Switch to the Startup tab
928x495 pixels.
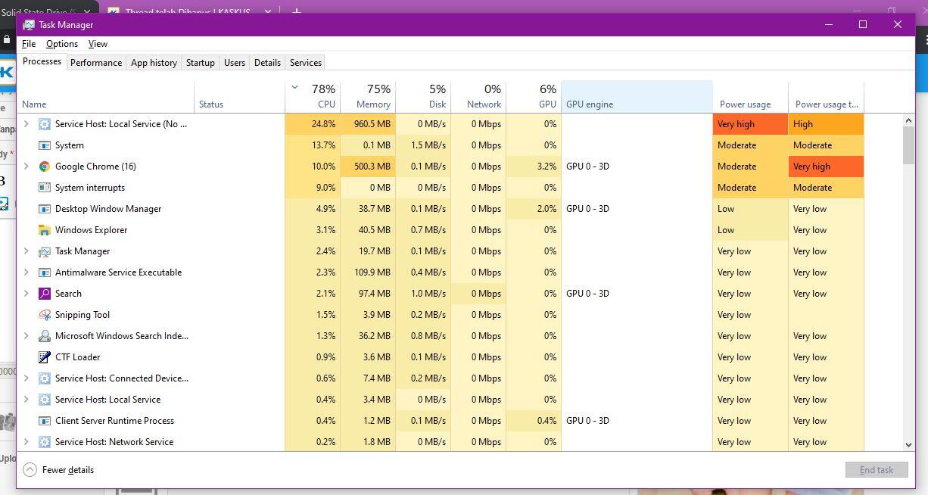[x=201, y=63]
